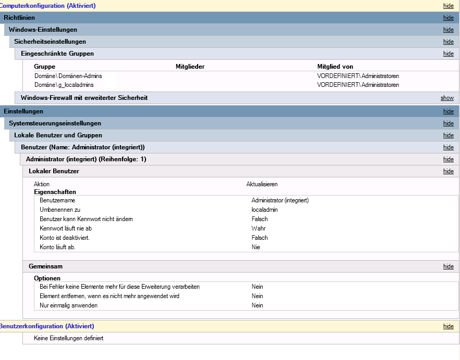Hide the Gemeinsam section

(449, 266)
